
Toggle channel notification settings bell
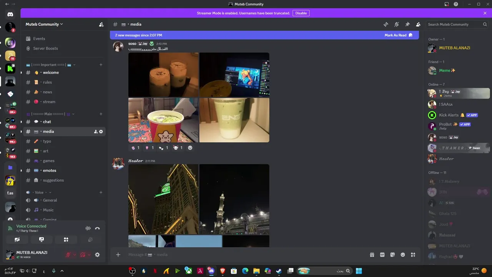[396, 24]
